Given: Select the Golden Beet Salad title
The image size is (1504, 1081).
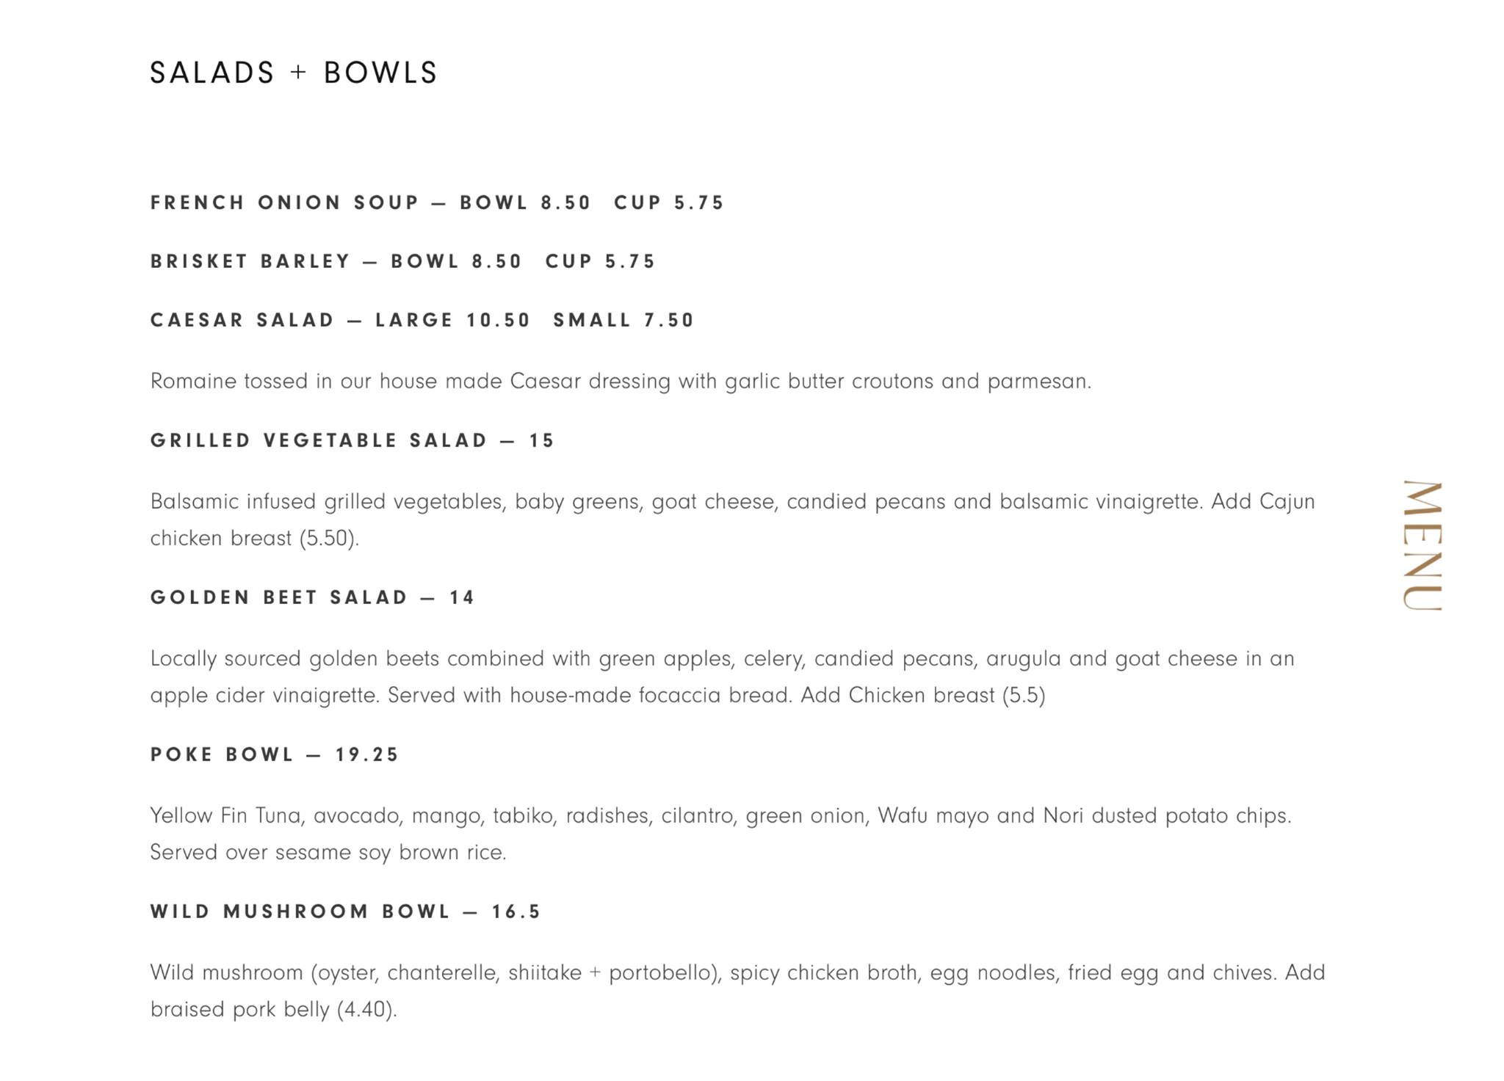Looking at the screenshot, I should (x=279, y=597).
